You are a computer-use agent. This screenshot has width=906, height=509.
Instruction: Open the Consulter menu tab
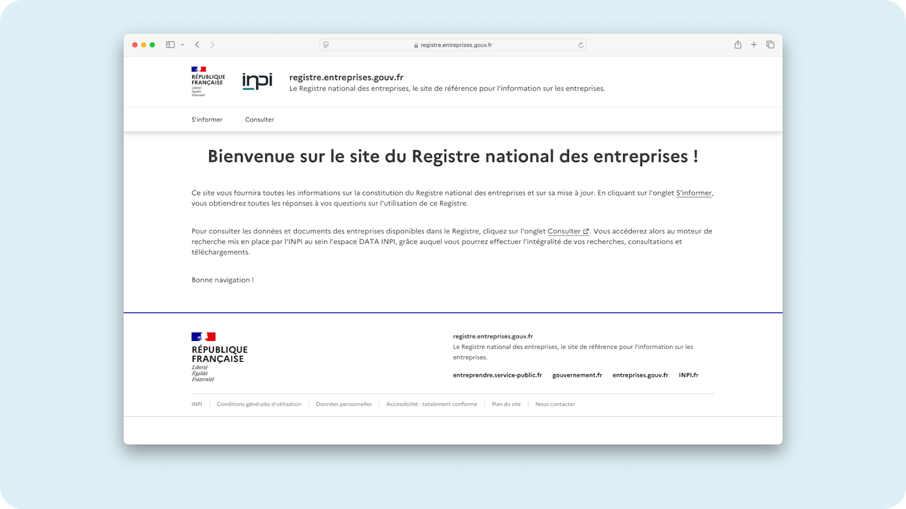click(259, 119)
